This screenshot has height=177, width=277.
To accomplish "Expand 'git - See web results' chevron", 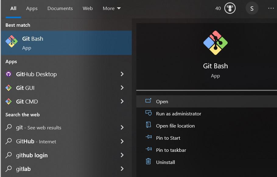I will click(x=122, y=127).
